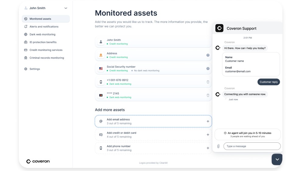Select ID protection benefits
The image size is (304, 171).
click(x=43, y=42)
